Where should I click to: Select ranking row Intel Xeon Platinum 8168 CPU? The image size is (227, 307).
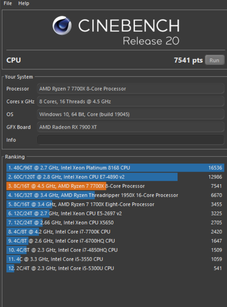click(115, 168)
